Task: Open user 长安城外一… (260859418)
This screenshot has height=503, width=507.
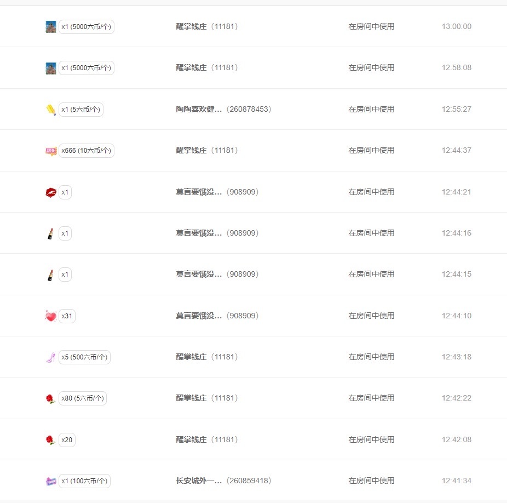Action: pyautogui.click(x=224, y=481)
